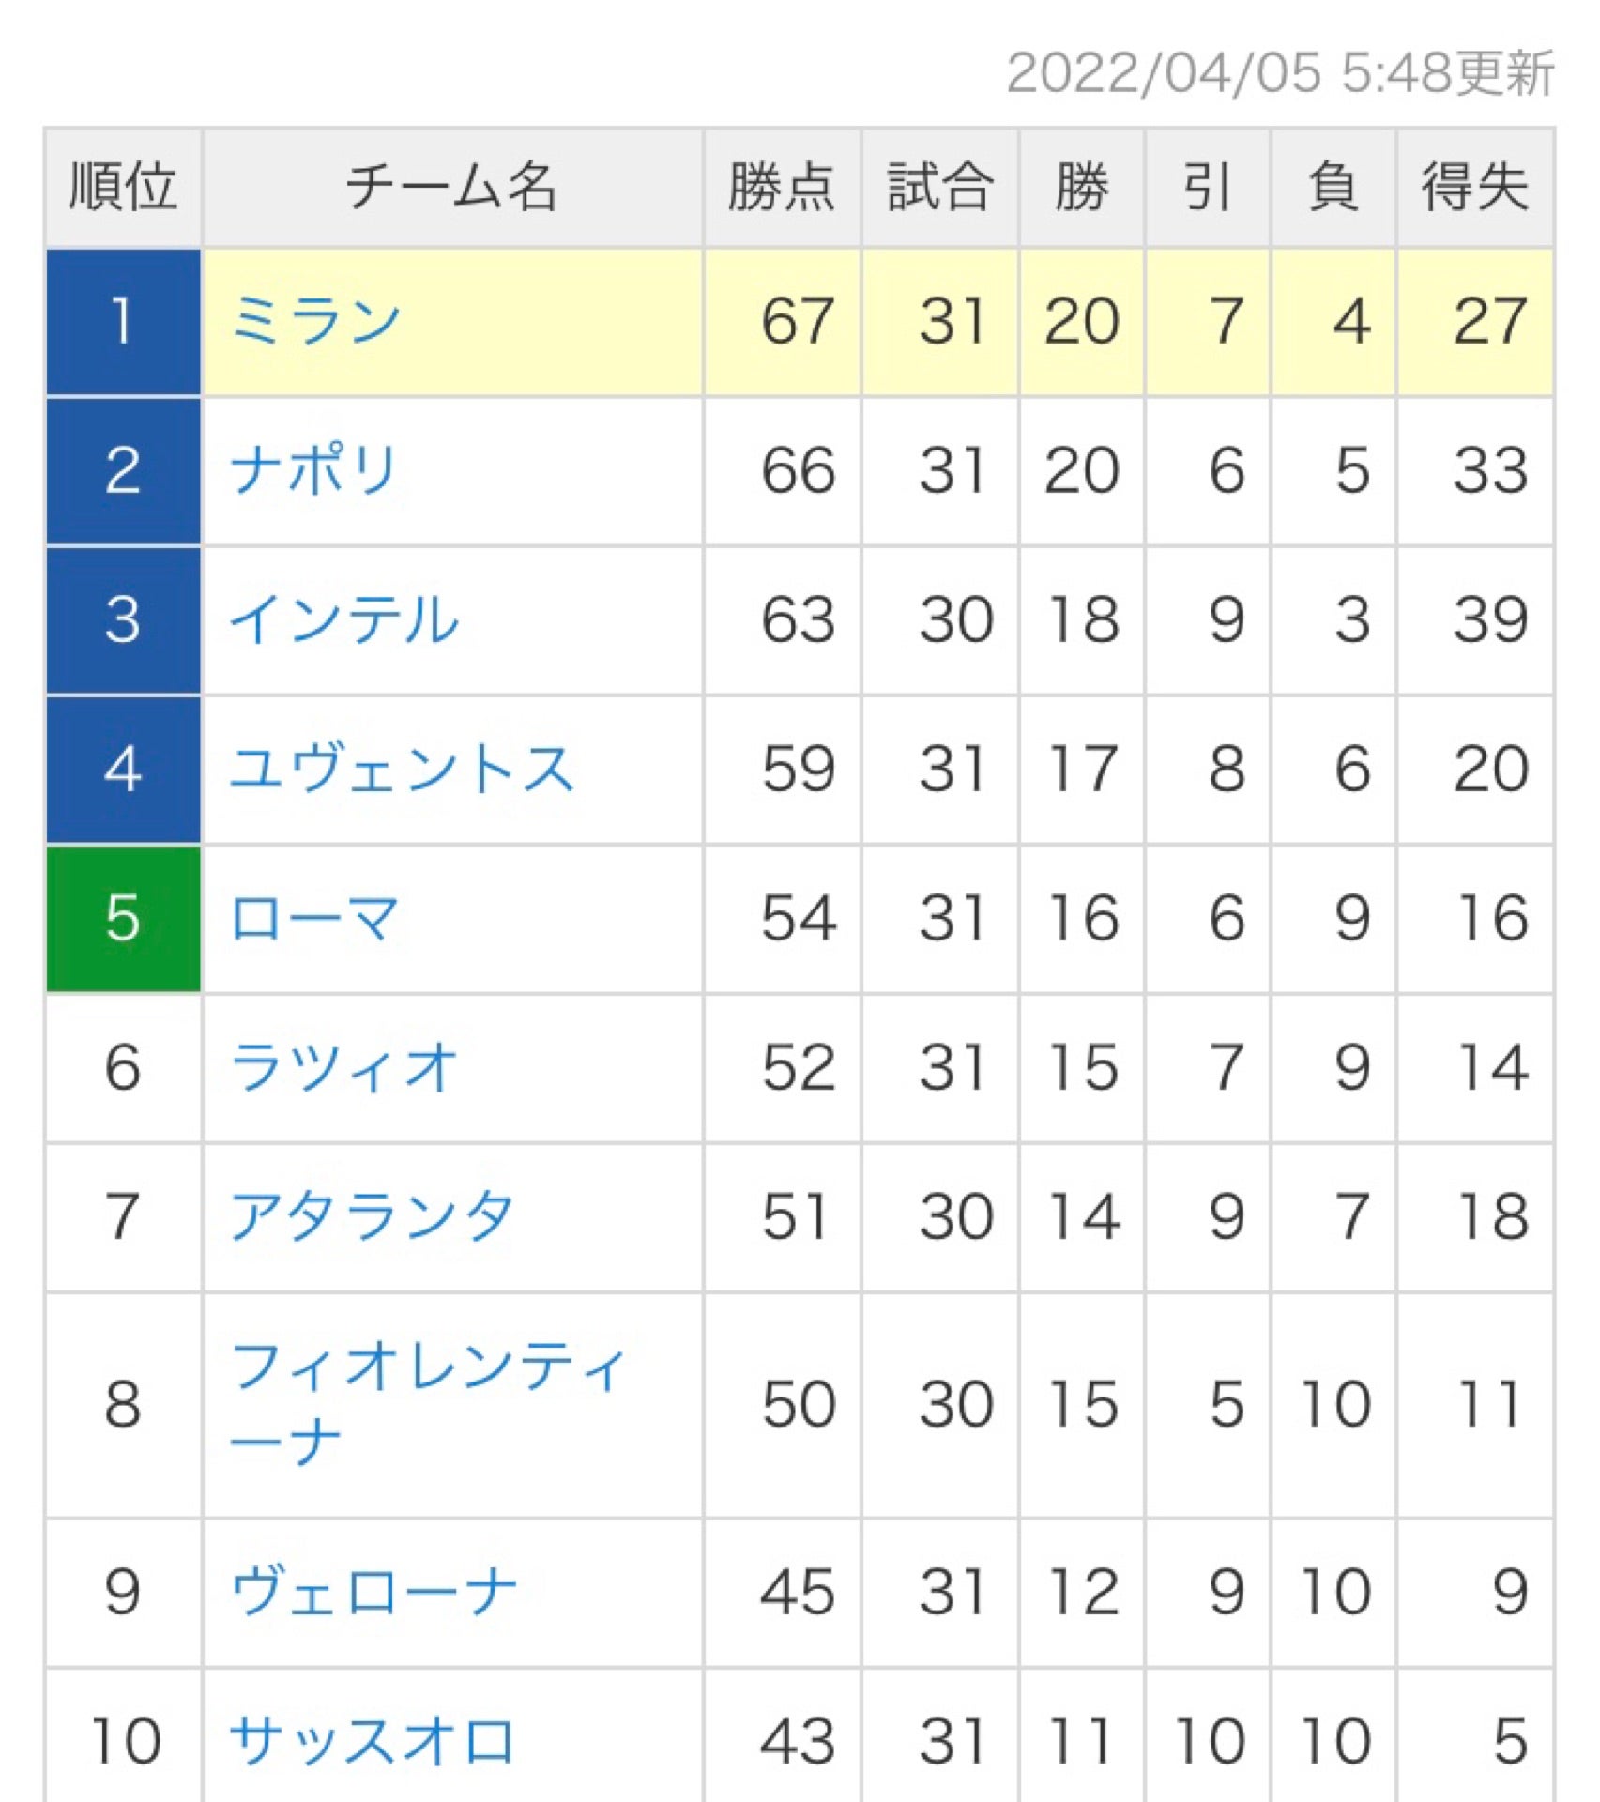Click the 得失 column header

tap(1474, 187)
